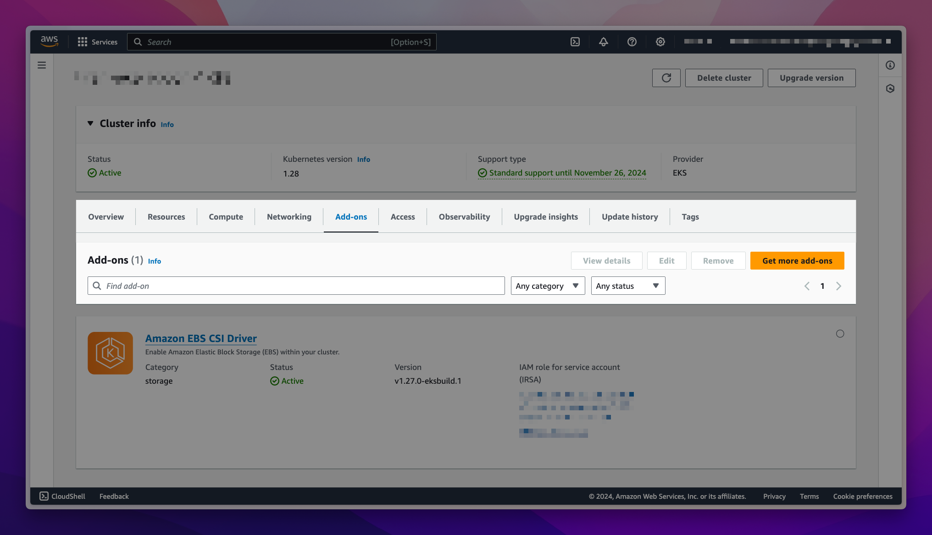Open the Tags tab
932x535 pixels.
click(690, 217)
